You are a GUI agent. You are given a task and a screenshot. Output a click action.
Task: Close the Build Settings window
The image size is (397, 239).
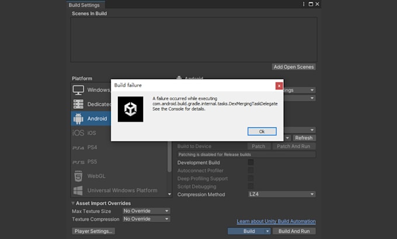[317, 4]
